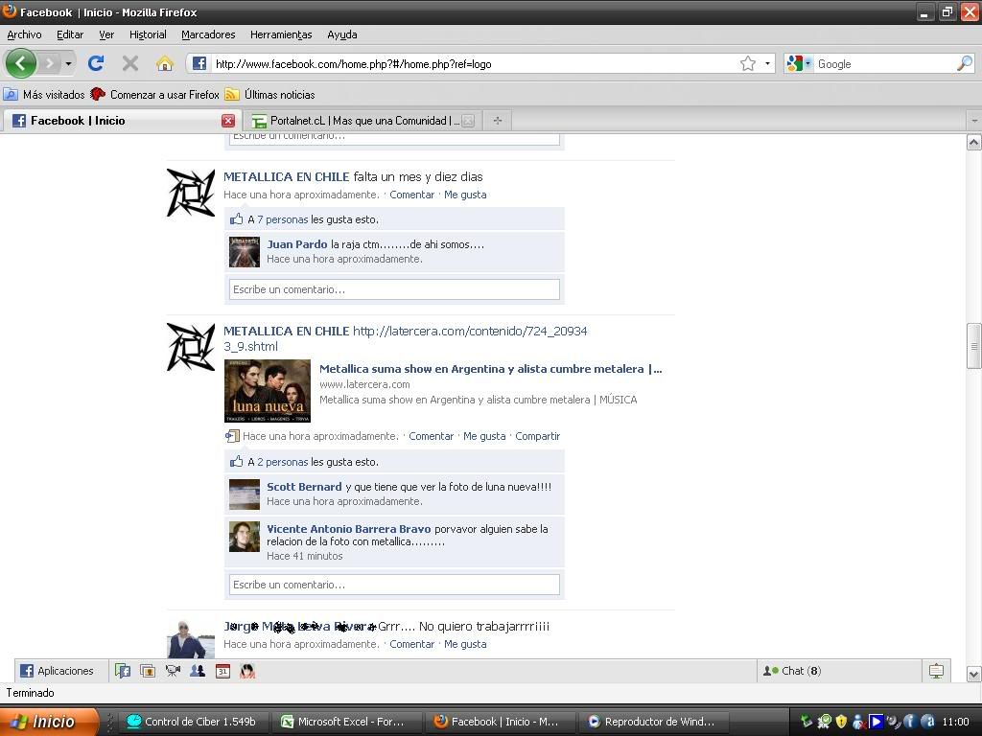Open the Editar menu

point(70,34)
